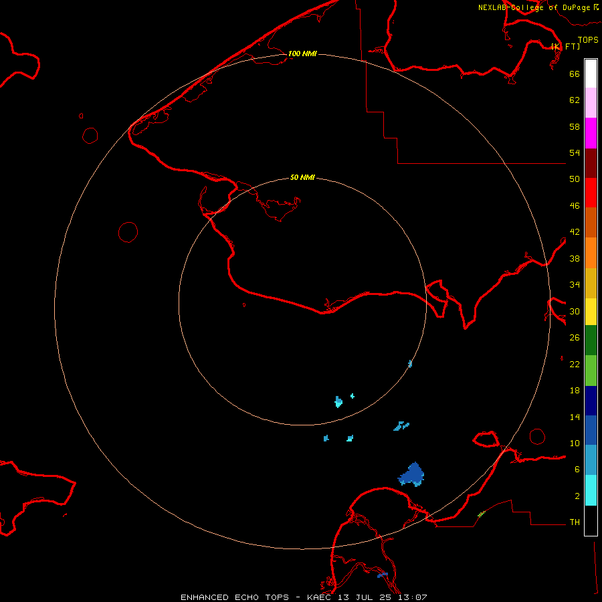This screenshot has height=602, width=602.
Task: Click the "[K FT]" units label
Action: 565,46
